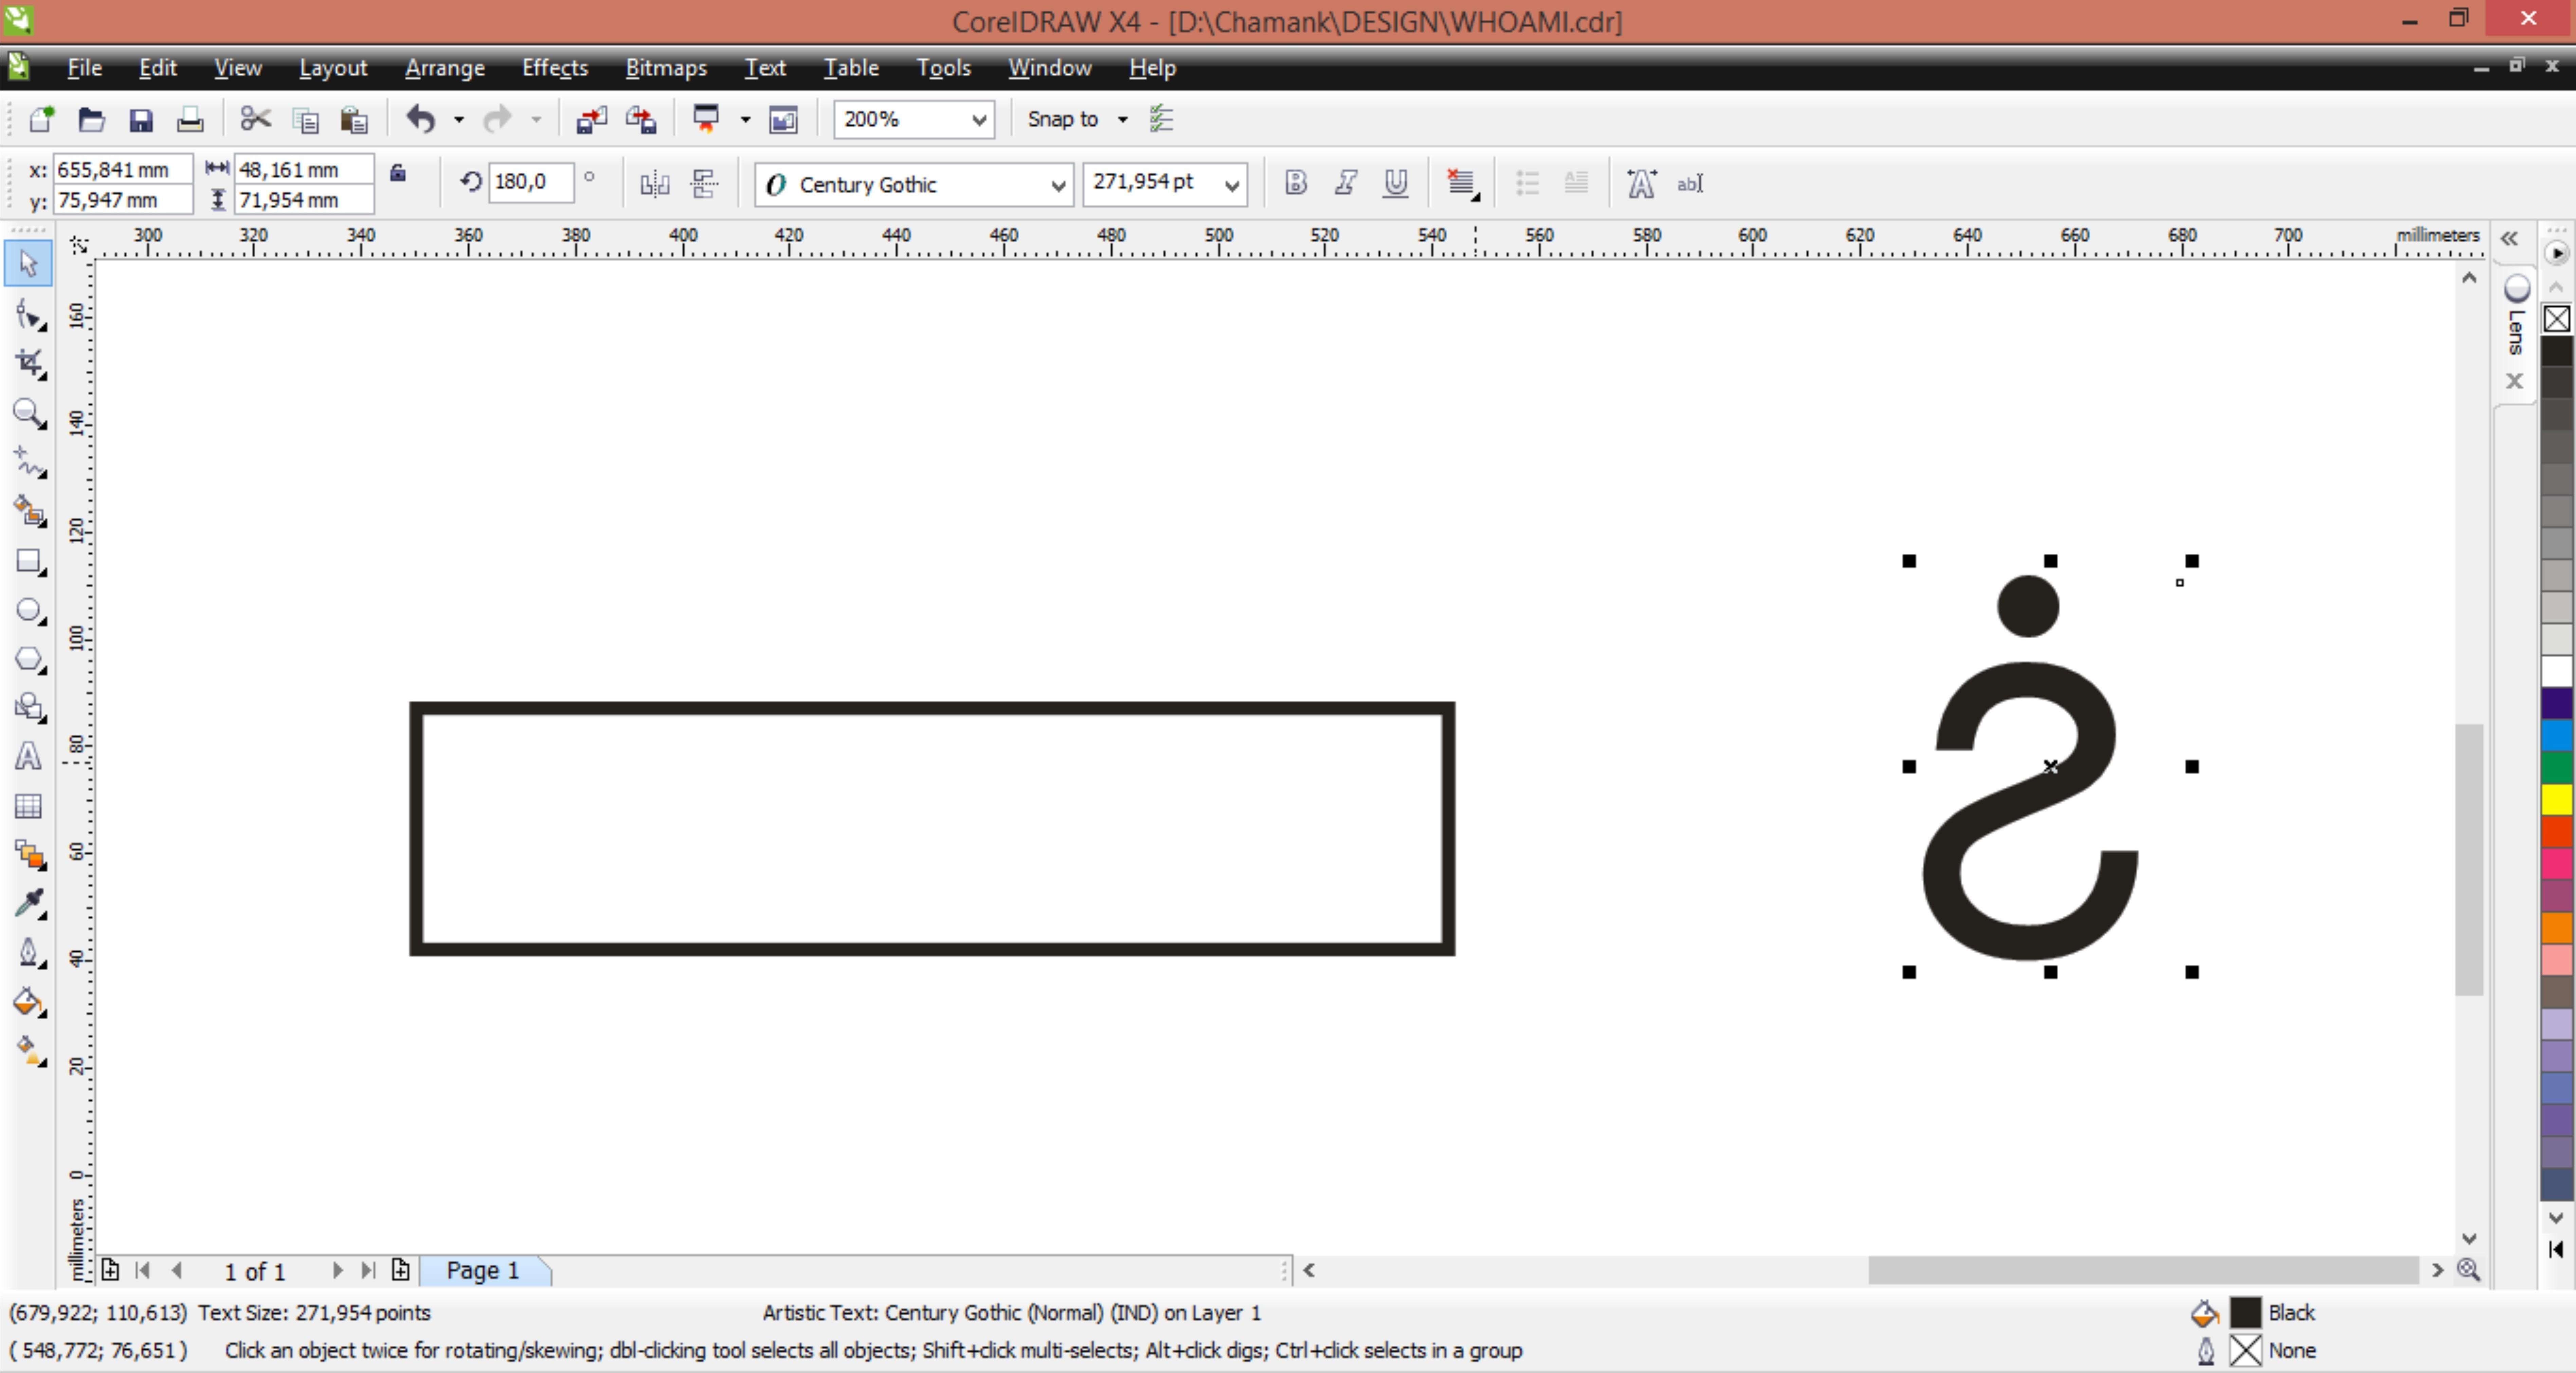This screenshot has width=2576, height=1373.
Task: Paste from clipboard
Action: (354, 120)
